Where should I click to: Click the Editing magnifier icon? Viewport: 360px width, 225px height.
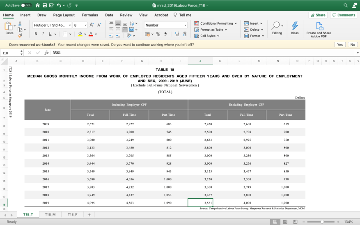coord(277,26)
